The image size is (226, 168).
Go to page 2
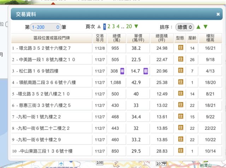pos(109,26)
